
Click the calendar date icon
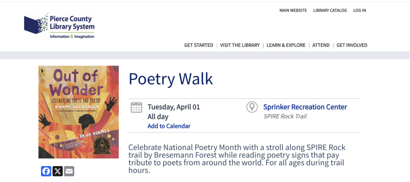click(x=137, y=107)
